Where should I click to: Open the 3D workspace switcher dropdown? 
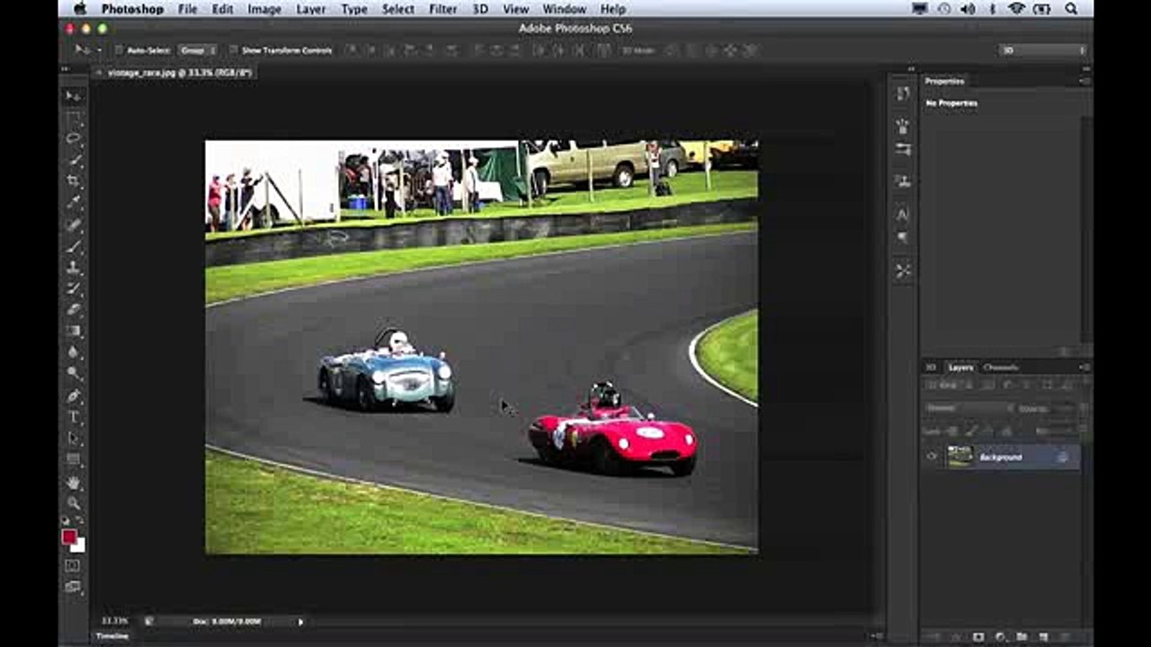[x=1043, y=50]
